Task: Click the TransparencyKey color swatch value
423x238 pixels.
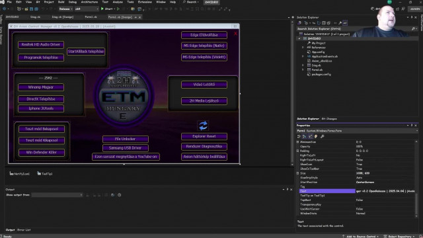Action: pos(358,204)
